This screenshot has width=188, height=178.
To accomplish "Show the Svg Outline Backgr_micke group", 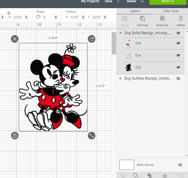I will pyautogui.click(x=178, y=78).
